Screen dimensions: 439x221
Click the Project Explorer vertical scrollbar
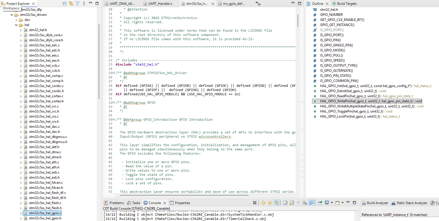click(x=99, y=61)
